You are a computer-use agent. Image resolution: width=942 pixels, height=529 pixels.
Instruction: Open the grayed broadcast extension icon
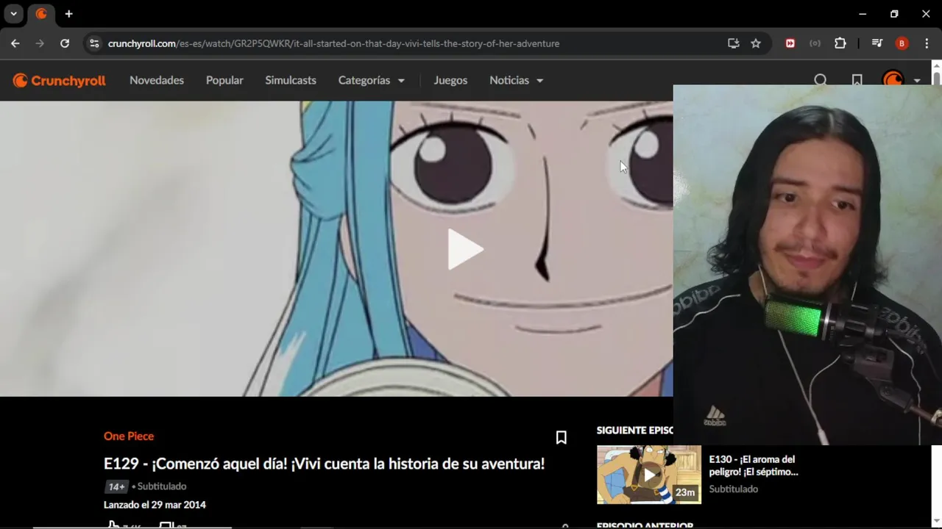[815, 43]
